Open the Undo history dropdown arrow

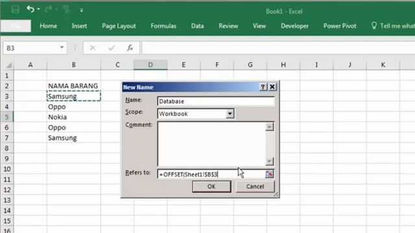[x=39, y=10]
